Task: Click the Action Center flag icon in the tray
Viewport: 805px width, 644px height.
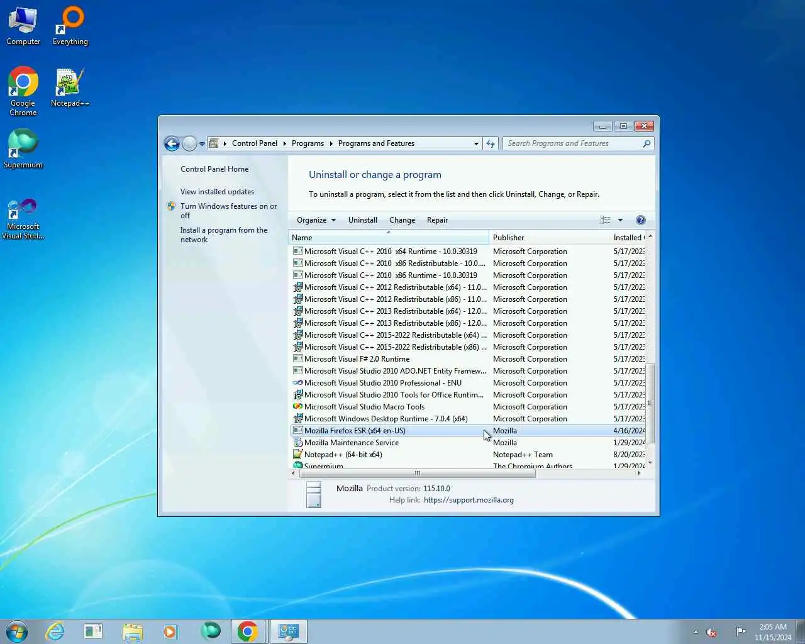Action: click(x=741, y=632)
